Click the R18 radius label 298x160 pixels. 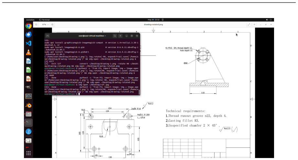[x=101, y=136]
